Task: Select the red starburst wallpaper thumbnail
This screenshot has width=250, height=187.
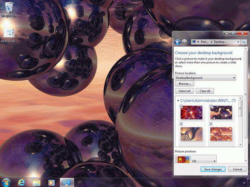Action: coord(191,112)
